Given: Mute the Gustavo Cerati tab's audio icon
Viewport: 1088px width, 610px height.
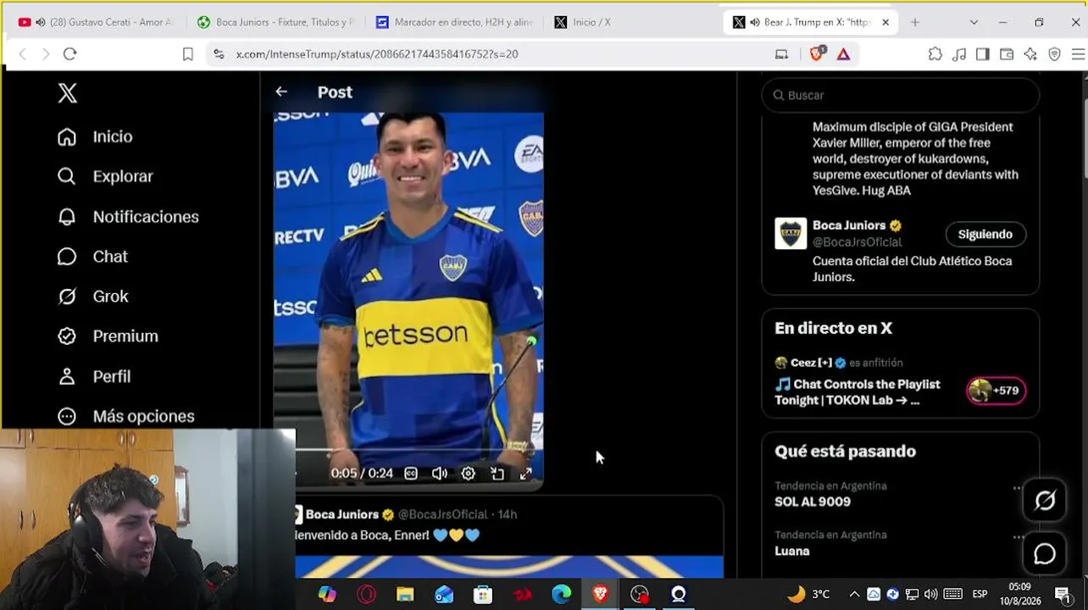Looking at the screenshot, I should pyautogui.click(x=40, y=22).
